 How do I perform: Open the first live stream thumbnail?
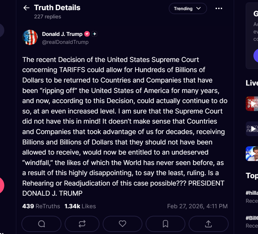click(x=252, y=104)
